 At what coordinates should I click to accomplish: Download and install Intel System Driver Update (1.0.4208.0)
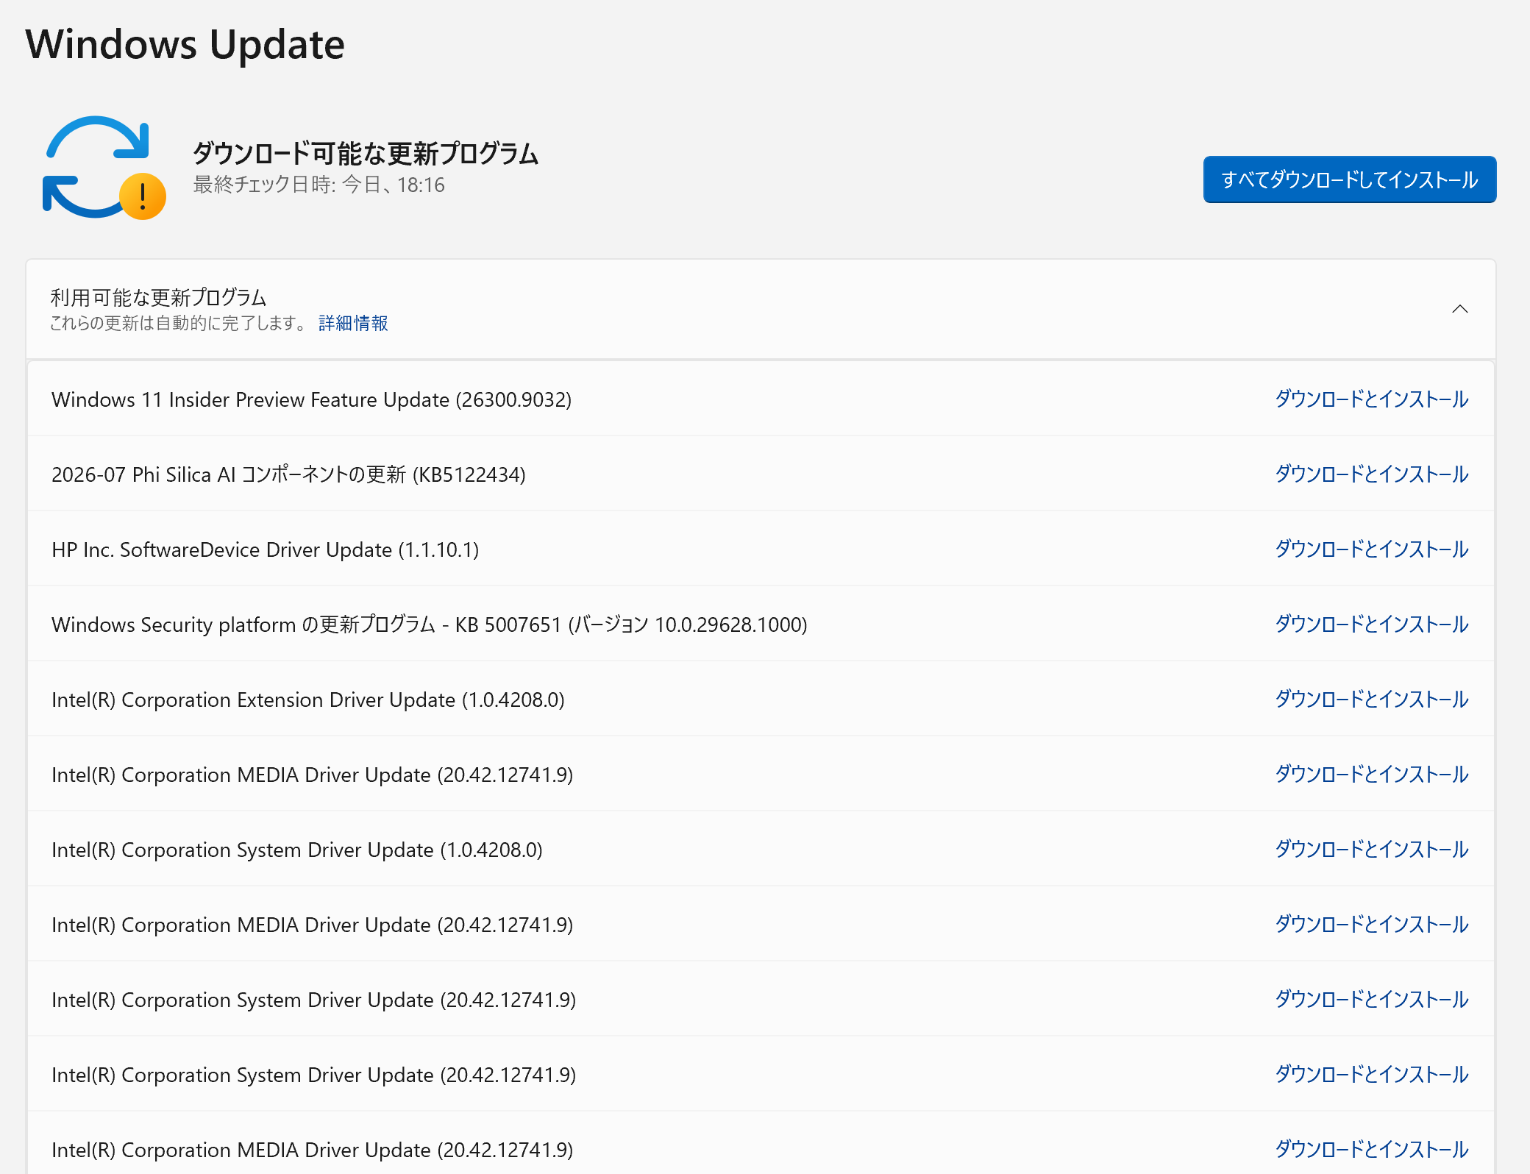[1371, 850]
